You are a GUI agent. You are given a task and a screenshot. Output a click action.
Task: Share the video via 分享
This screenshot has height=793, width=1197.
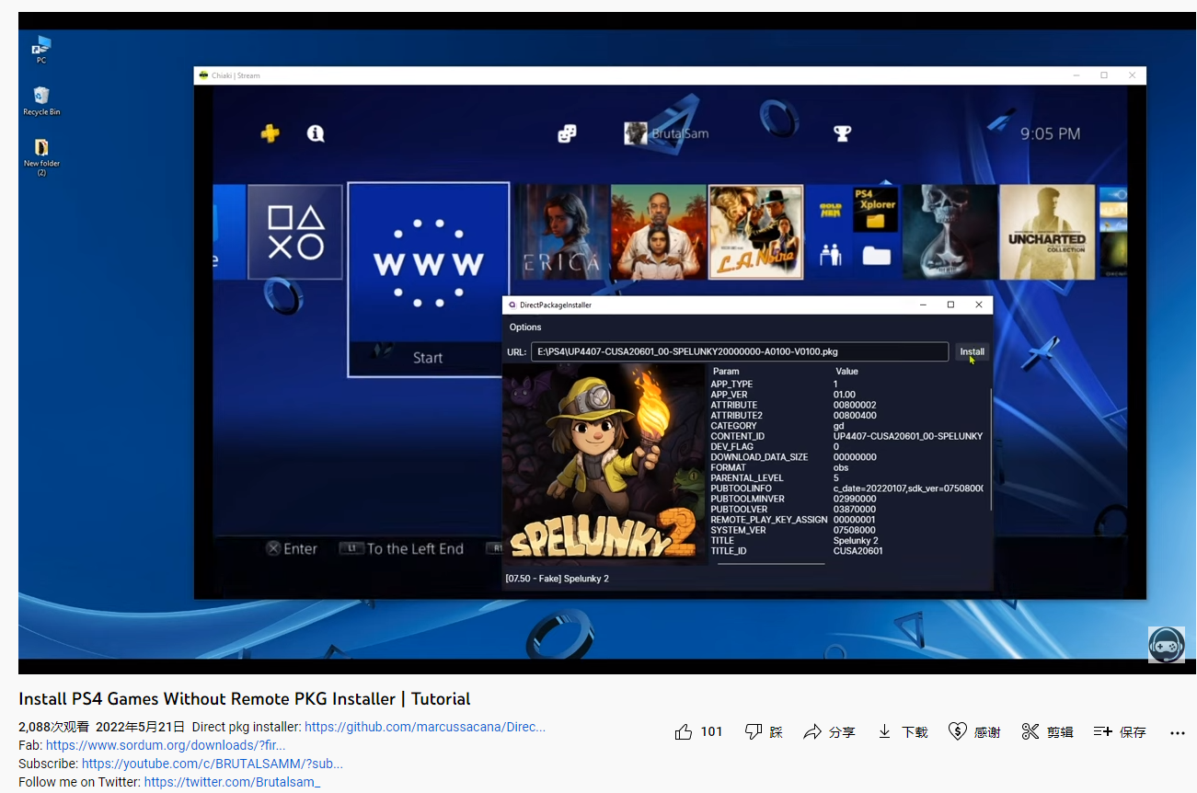pyautogui.click(x=829, y=732)
